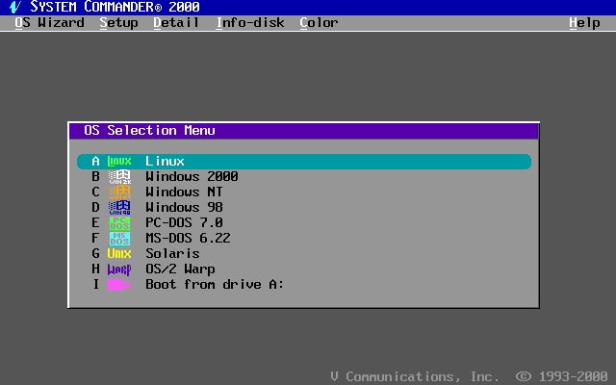Select the MS-DOS 6.22 entry

pos(188,239)
